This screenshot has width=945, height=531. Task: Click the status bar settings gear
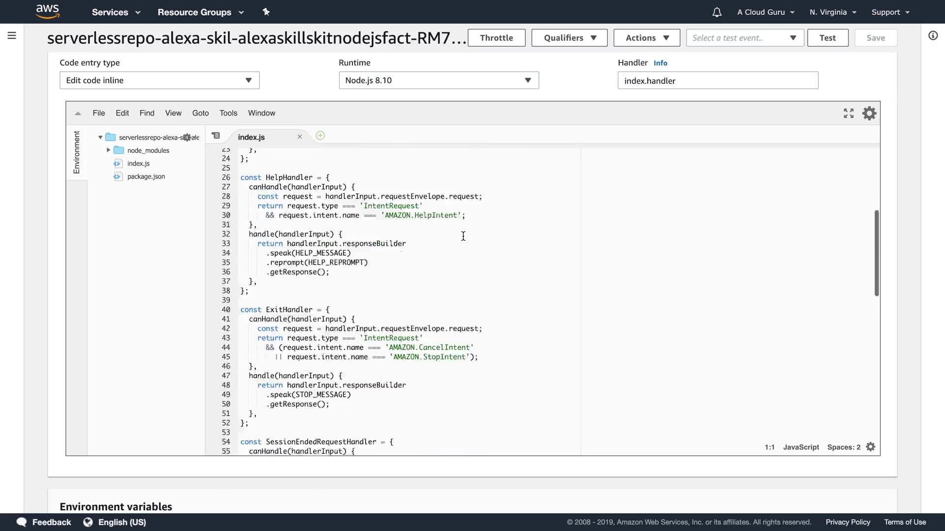click(871, 447)
